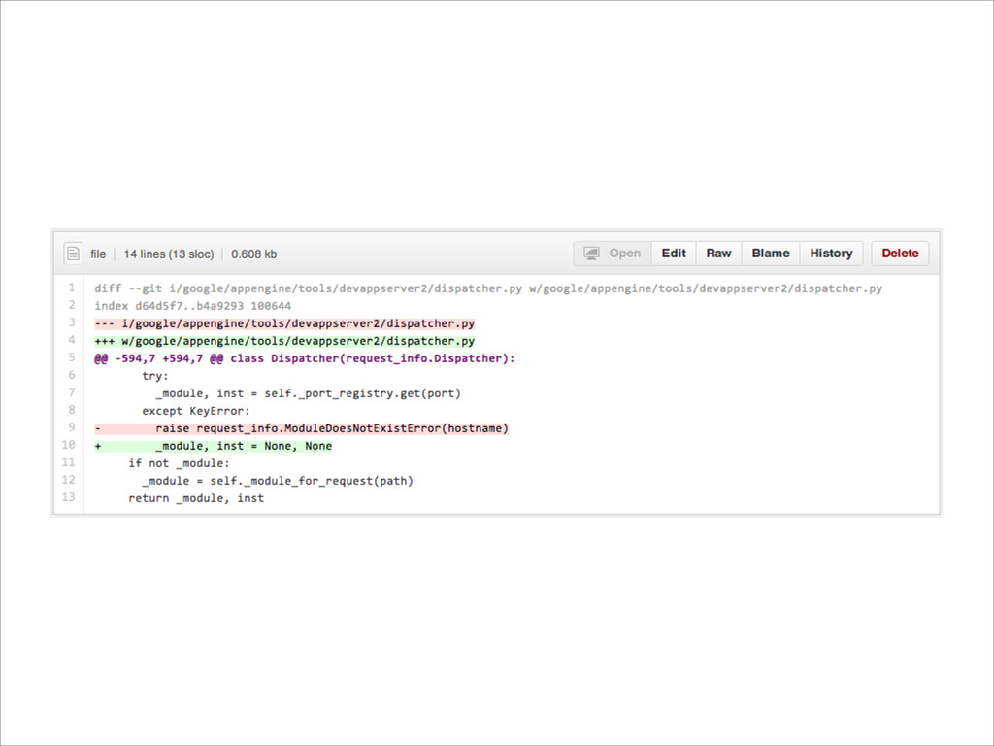Click the 'try:' code line
The height and width of the screenshot is (746, 994).
155,376
